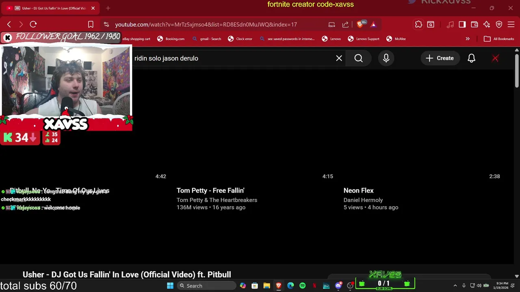Toggle the browser sidebar panel icon
This screenshot has width=520, height=292.
tap(462, 24)
